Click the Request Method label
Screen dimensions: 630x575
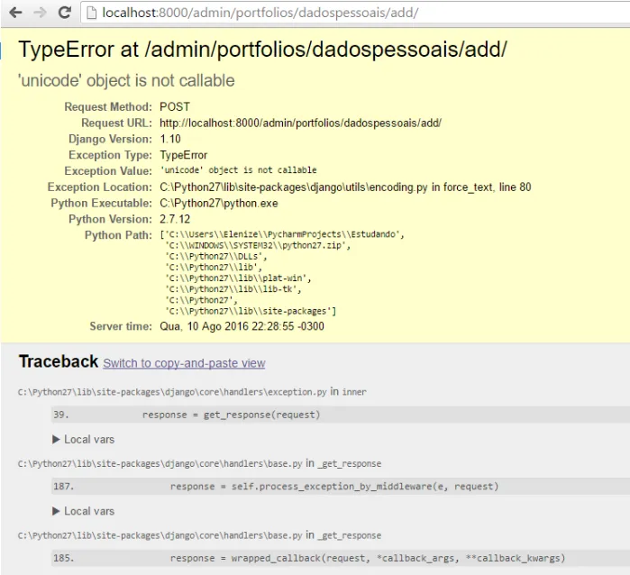click(108, 107)
